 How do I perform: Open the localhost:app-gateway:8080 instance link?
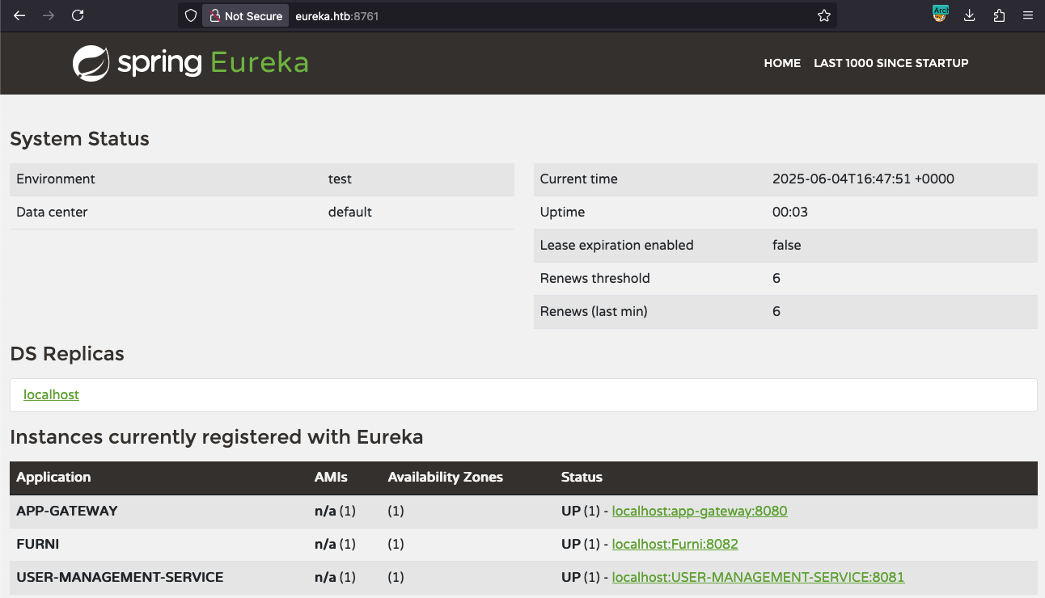699,511
